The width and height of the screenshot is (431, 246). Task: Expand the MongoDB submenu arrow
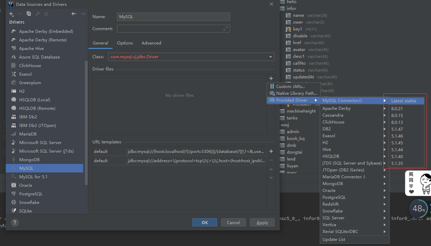tap(385, 184)
